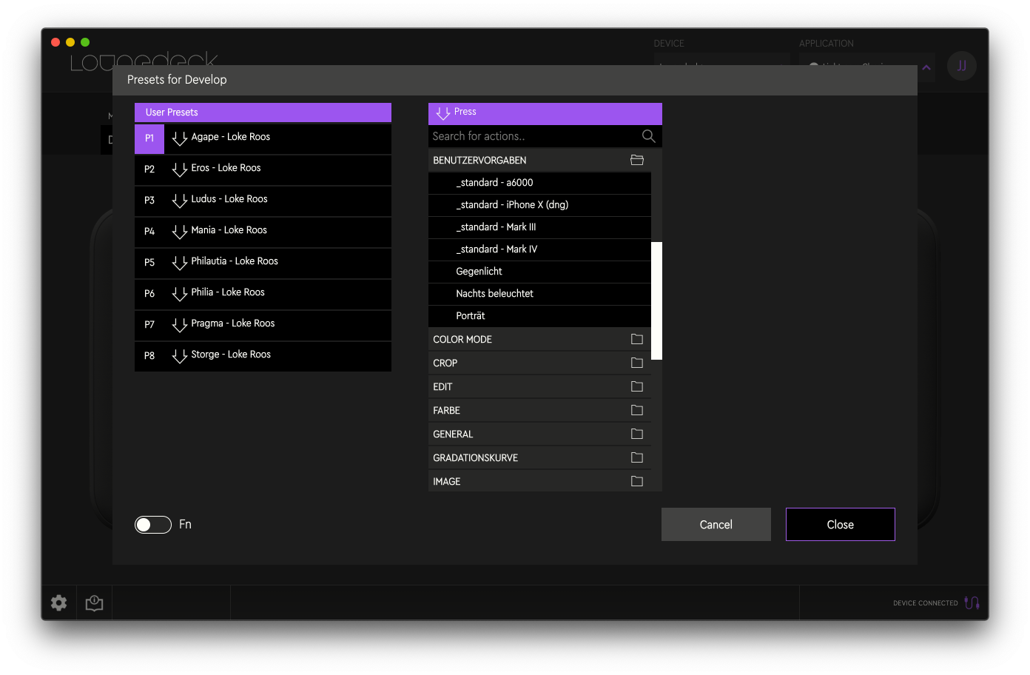The image size is (1030, 675).
Task: Collapse the BENUTZERVORGABEN open folder
Action: [637, 160]
